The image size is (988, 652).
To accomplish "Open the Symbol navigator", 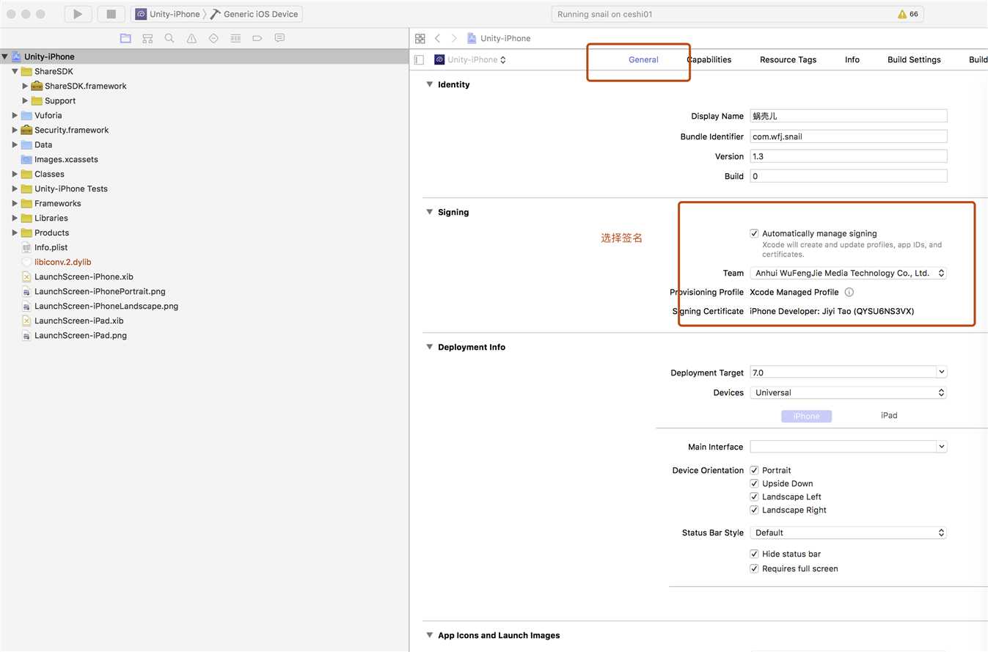I will pos(147,38).
